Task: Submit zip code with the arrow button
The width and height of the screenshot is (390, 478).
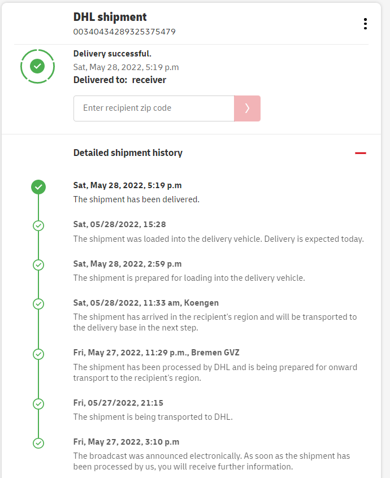Action: coord(247,108)
